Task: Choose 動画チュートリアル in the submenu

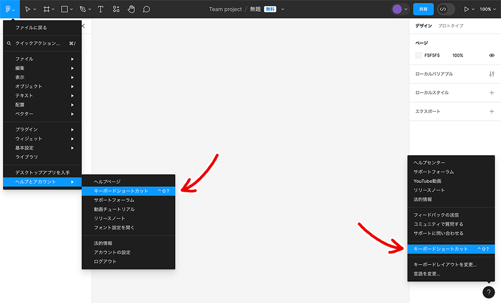Action: pos(129,210)
